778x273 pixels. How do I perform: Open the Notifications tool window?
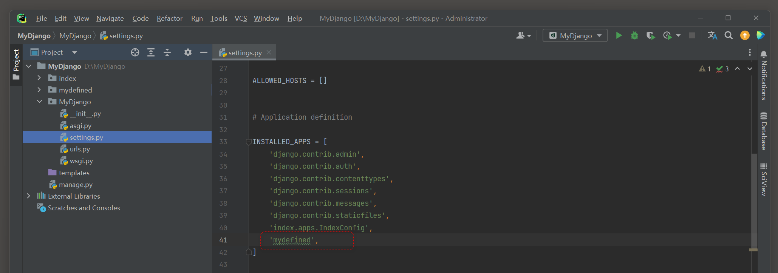[x=764, y=76]
